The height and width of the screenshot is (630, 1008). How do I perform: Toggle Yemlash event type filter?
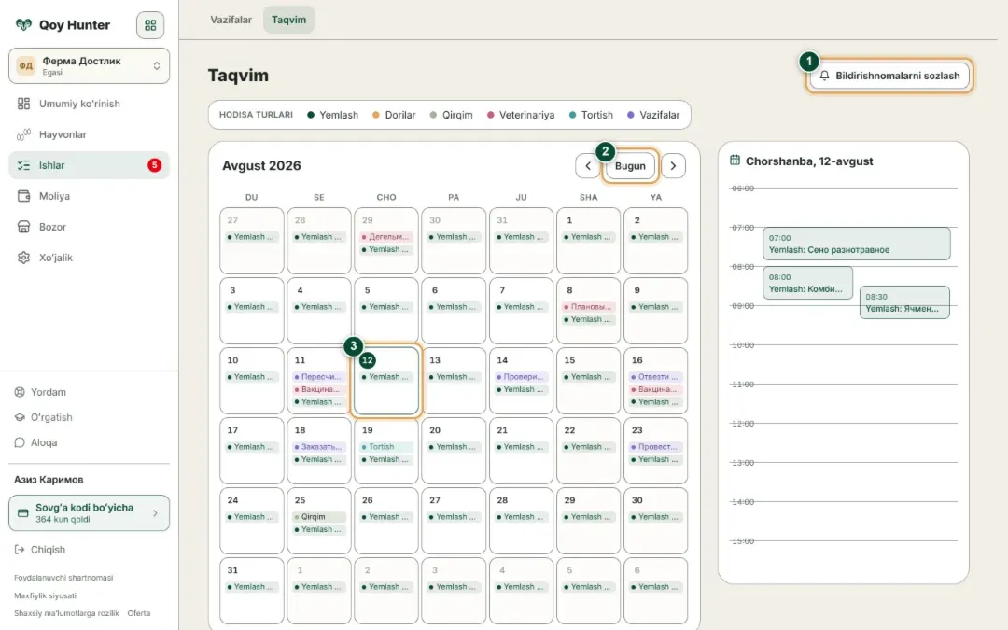click(332, 115)
